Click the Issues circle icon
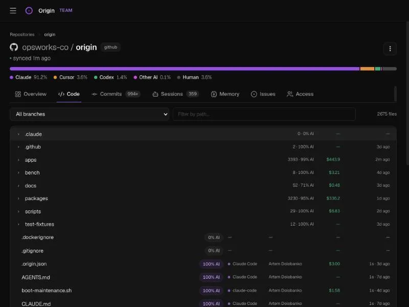 click(x=254, y=94)
